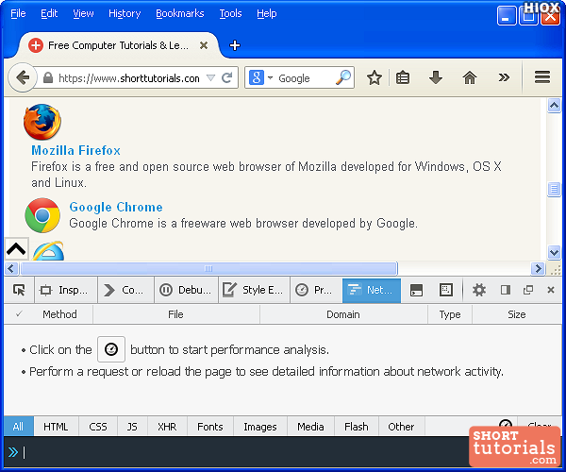Open devtools in separate window icon
Viewport: 566px width, 472px height.
[x=528, y=290]
